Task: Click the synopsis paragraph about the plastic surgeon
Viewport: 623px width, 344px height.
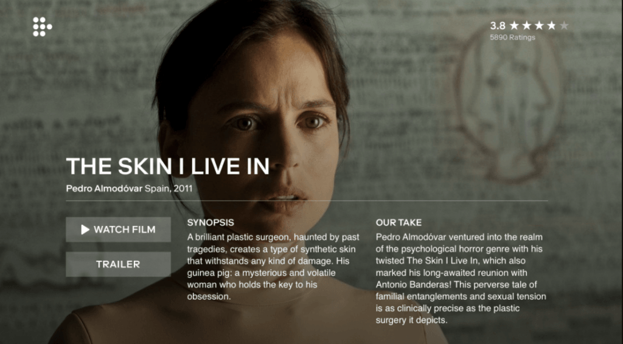Action: (273, 267)
